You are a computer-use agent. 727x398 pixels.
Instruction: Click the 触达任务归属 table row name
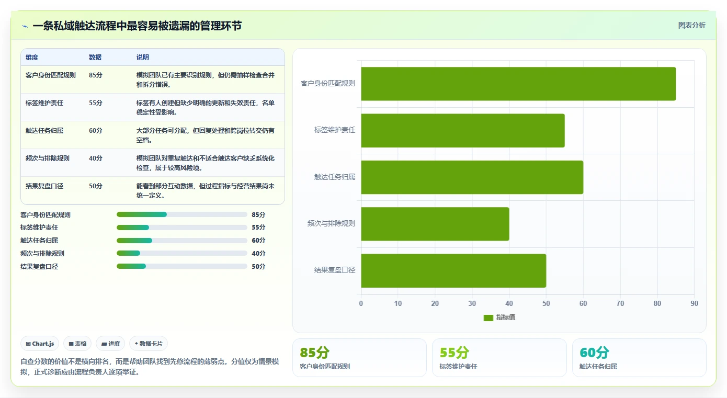point(44,131)
